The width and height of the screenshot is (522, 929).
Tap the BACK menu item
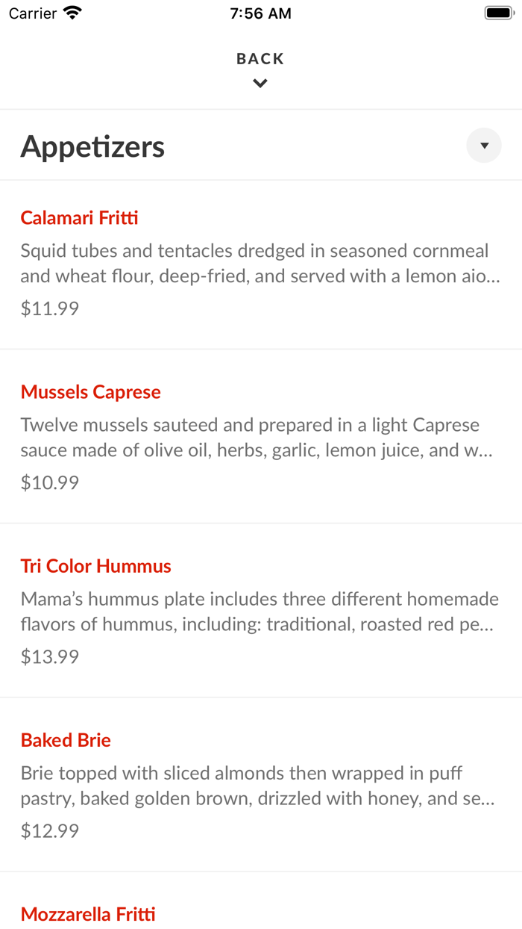coord(260,58)
